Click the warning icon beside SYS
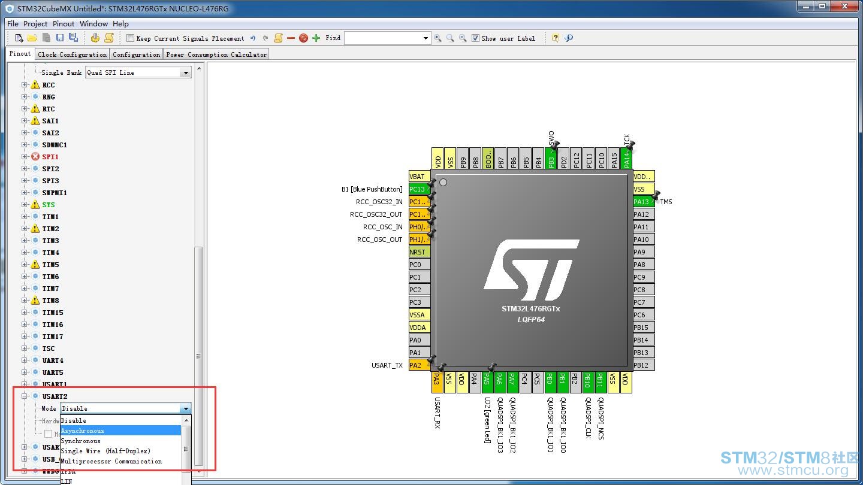The image size is (863, 485). point(35,205)
